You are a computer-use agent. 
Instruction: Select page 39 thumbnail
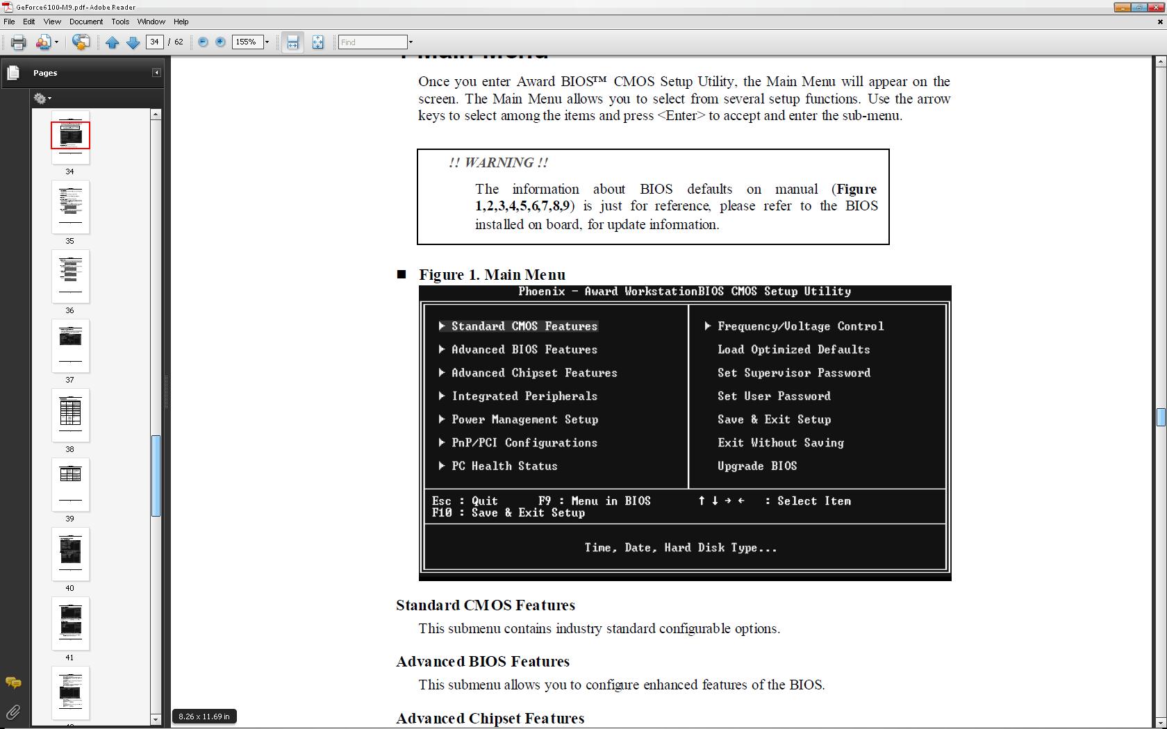pos(70,485)
